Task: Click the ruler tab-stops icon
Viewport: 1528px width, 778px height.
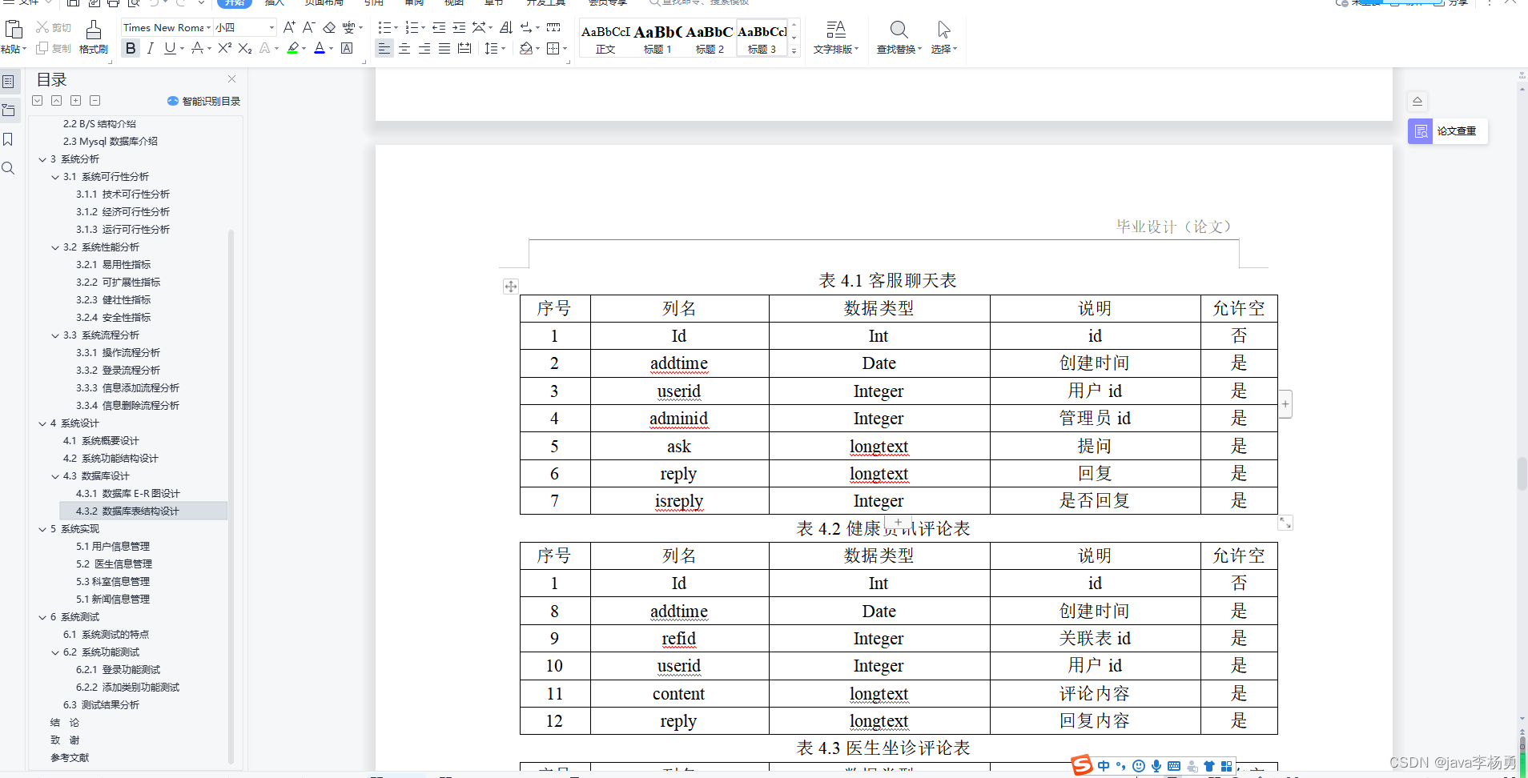Action: point(553,28)
